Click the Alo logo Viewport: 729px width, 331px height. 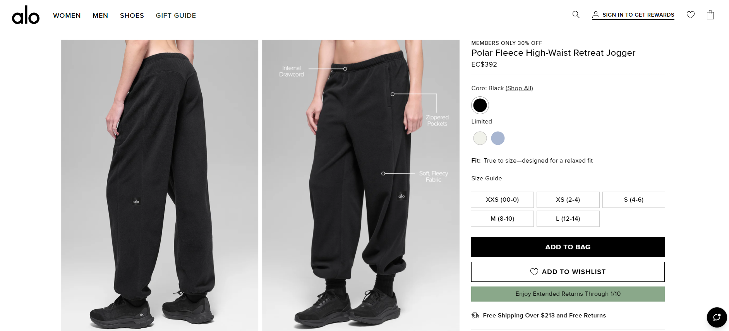tap(26, 15)
